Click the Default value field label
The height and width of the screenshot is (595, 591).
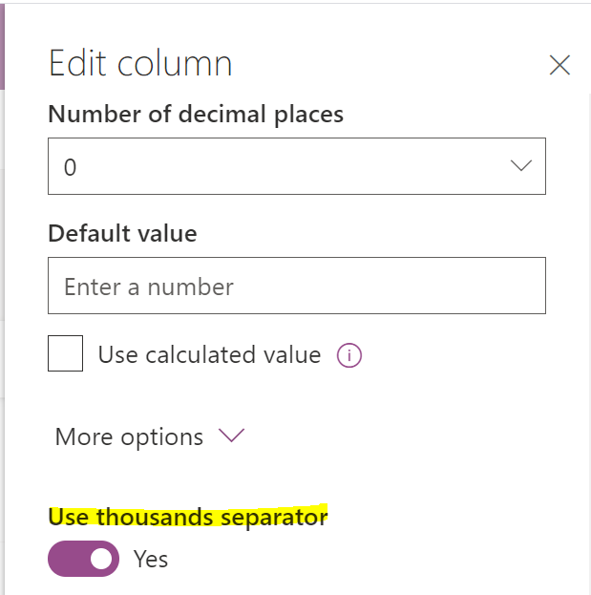(122, 233)
